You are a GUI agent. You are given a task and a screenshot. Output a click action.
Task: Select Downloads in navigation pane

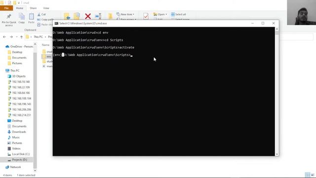[x=17, y=132]
